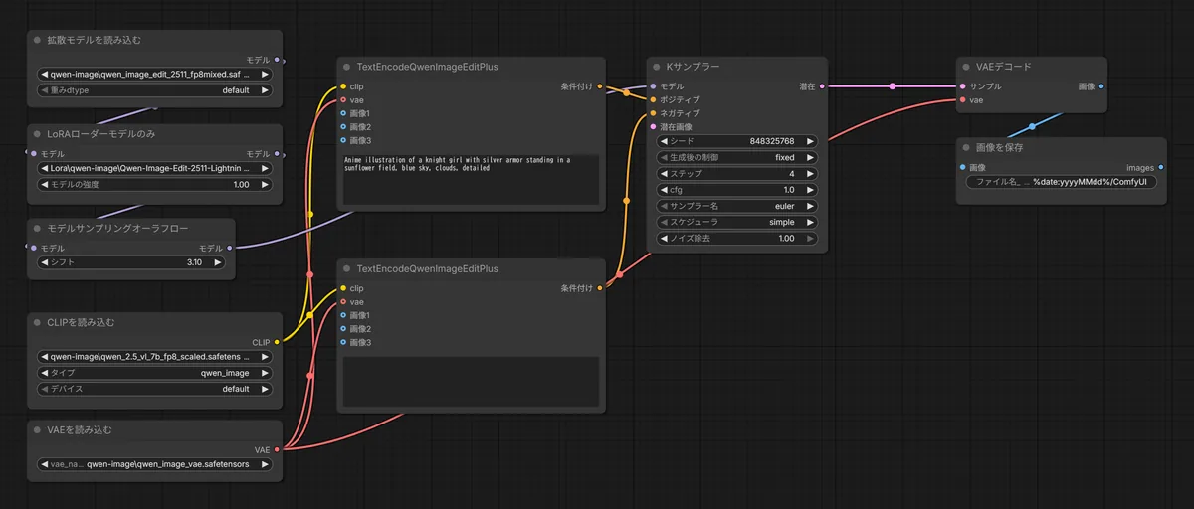This screenshot has height=509, width=1194.
Task: Collapse the CLIPを読み込む node via its title dot
Action: click(x=38, y=322)
